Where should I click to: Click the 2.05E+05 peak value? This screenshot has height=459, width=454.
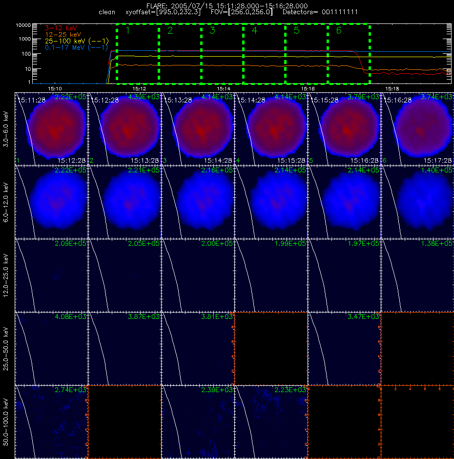(x=144, y=243)
